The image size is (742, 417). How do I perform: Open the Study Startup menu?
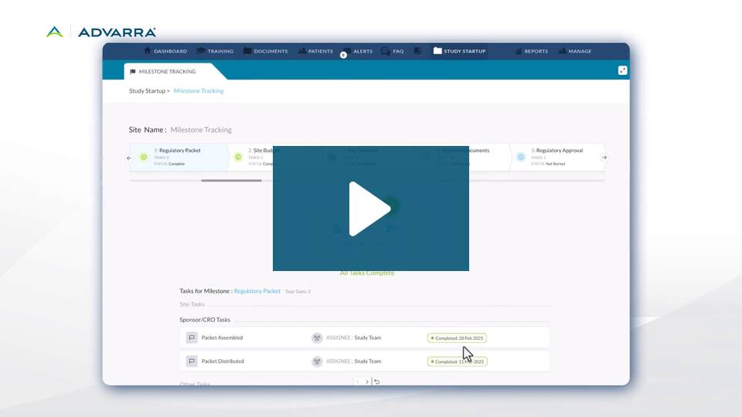click(x=459, y=51)
